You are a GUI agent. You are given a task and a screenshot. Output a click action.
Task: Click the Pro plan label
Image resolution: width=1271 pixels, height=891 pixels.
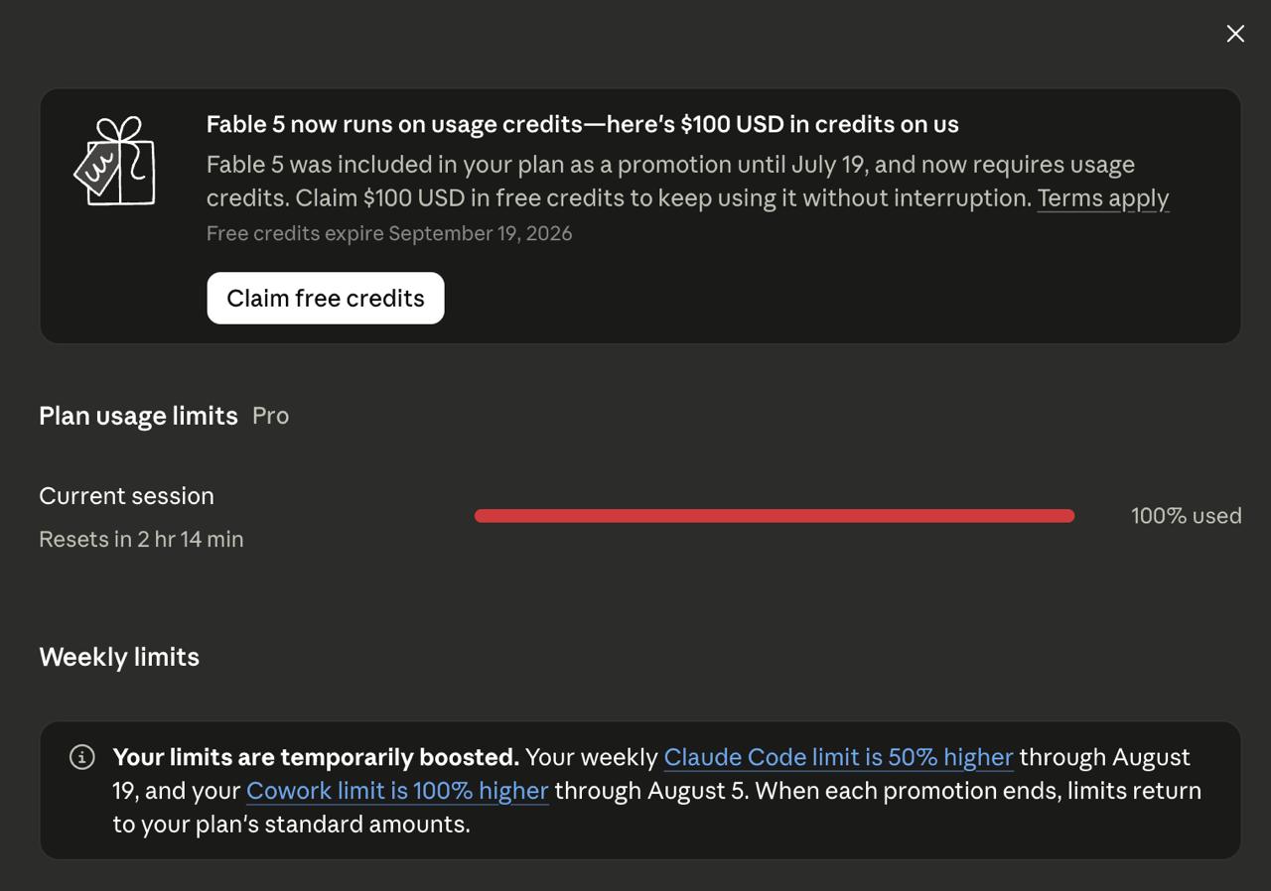coord(270,416)
